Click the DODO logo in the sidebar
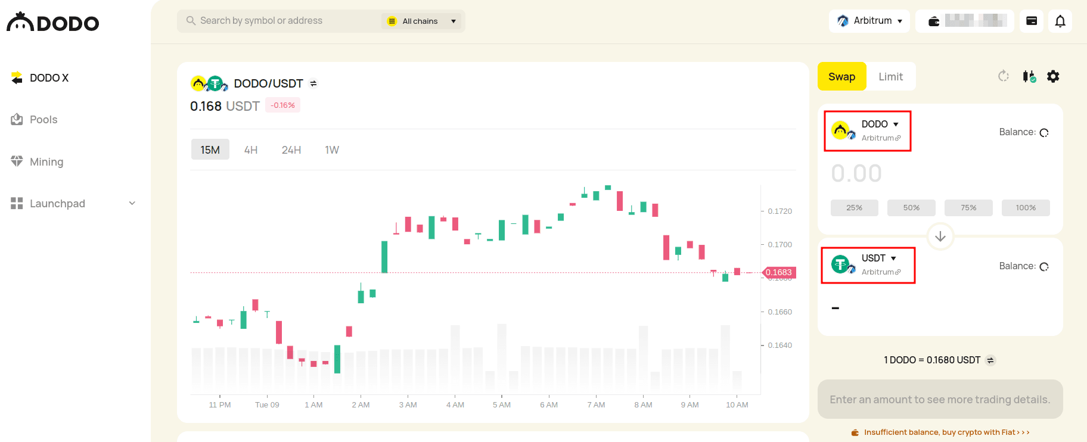The height and width of the screenshot is (442, 1087). click(52, 23)
